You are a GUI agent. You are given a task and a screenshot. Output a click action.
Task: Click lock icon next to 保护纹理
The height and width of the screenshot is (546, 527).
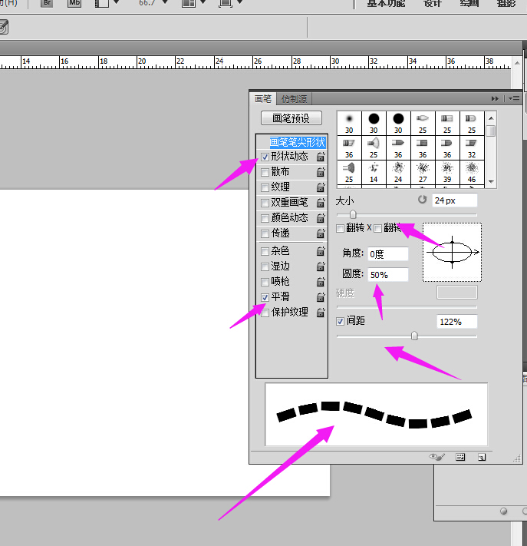click(321, 313)
